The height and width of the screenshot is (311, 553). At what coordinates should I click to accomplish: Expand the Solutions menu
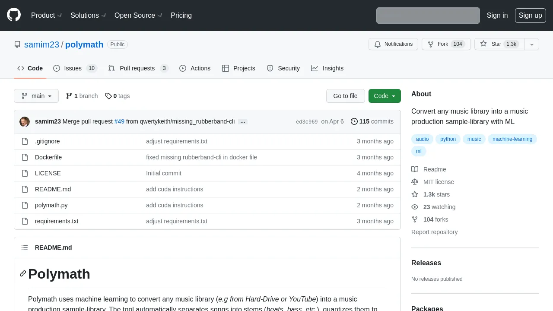(89, 15)
